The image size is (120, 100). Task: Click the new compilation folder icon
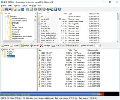2,9
